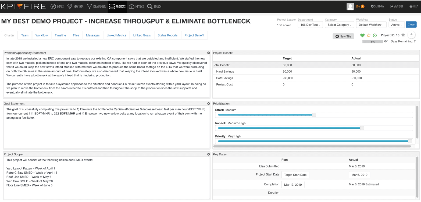Click the download icon near Project ID
Screen dimensions: 421x202
click(411, 35)
